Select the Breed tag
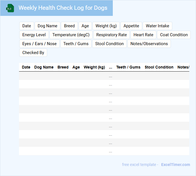 coord(69,26)
